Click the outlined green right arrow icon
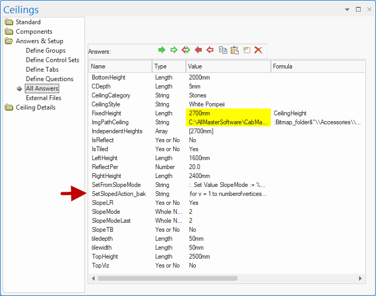Image resolution: width=376 pixels, height=296 pixels. (x=174, y=50)
